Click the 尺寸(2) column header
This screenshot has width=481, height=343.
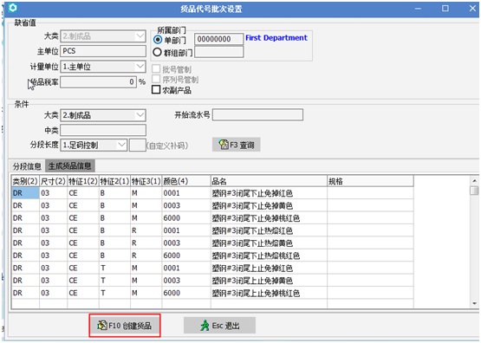53,181
